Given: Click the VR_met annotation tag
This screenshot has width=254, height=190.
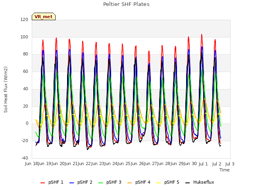Looking at the screenshot, I should click(x=44, y=17).
